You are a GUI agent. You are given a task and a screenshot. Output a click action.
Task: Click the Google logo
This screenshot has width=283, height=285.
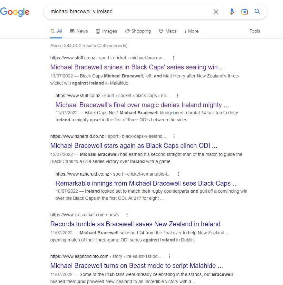15,12
